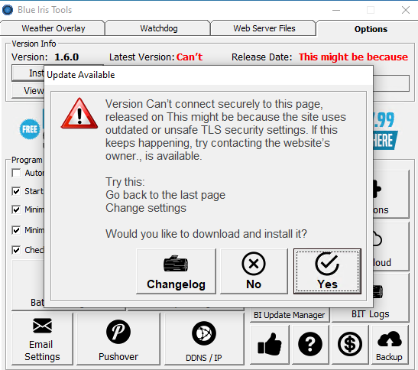Open the Backup cloud icon
The height and width of the screenshot is (370, 418).
click(390, 345)
